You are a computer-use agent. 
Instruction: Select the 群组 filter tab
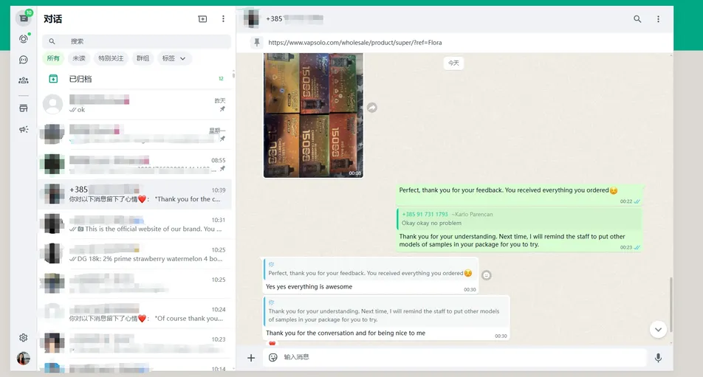coord(143,58)
